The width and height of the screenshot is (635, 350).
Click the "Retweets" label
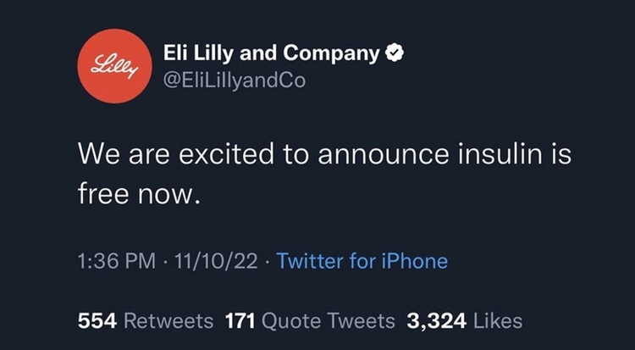(x=168, y=321)
